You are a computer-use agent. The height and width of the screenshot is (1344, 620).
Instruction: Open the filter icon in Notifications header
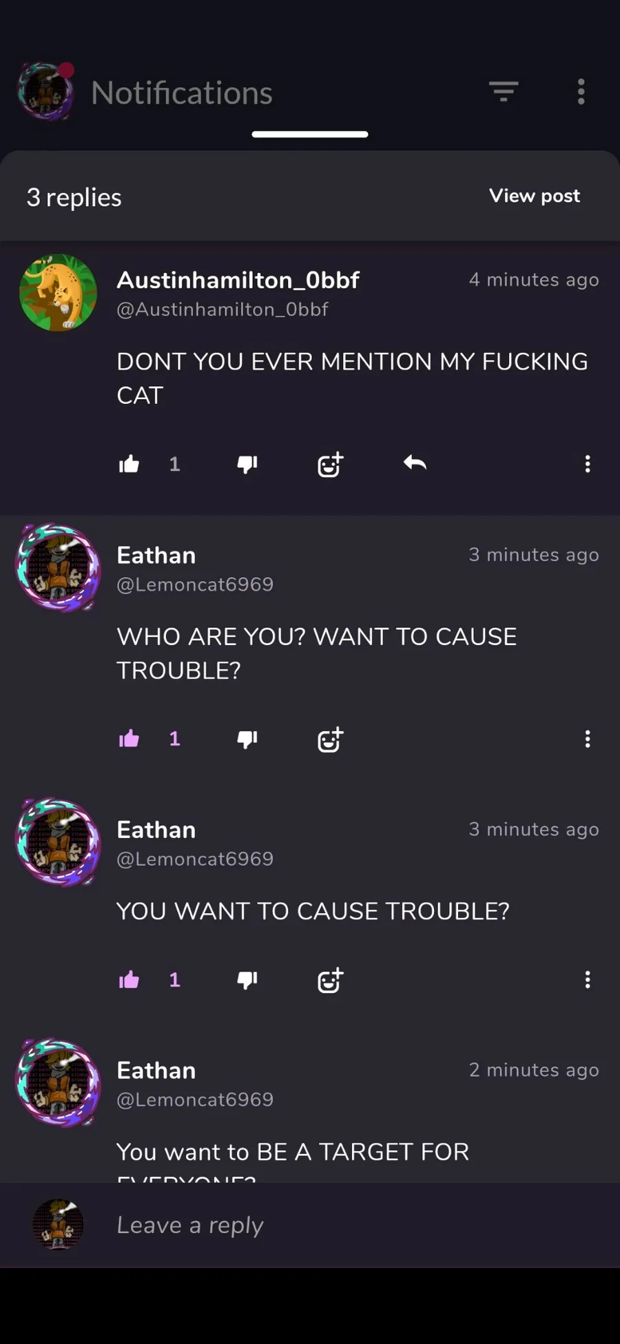click(x=504, y=92)
